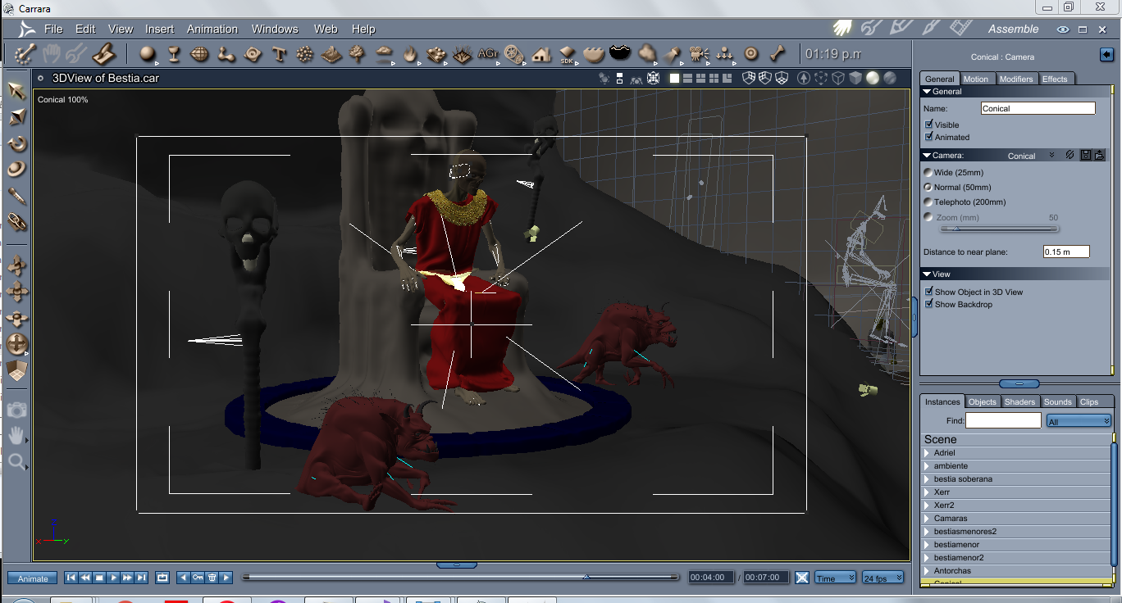The width and height of the screenshot is (1122, 603).
Task: Open the 24 fps frame rate dropdown
Action: (x=883, y=578)
